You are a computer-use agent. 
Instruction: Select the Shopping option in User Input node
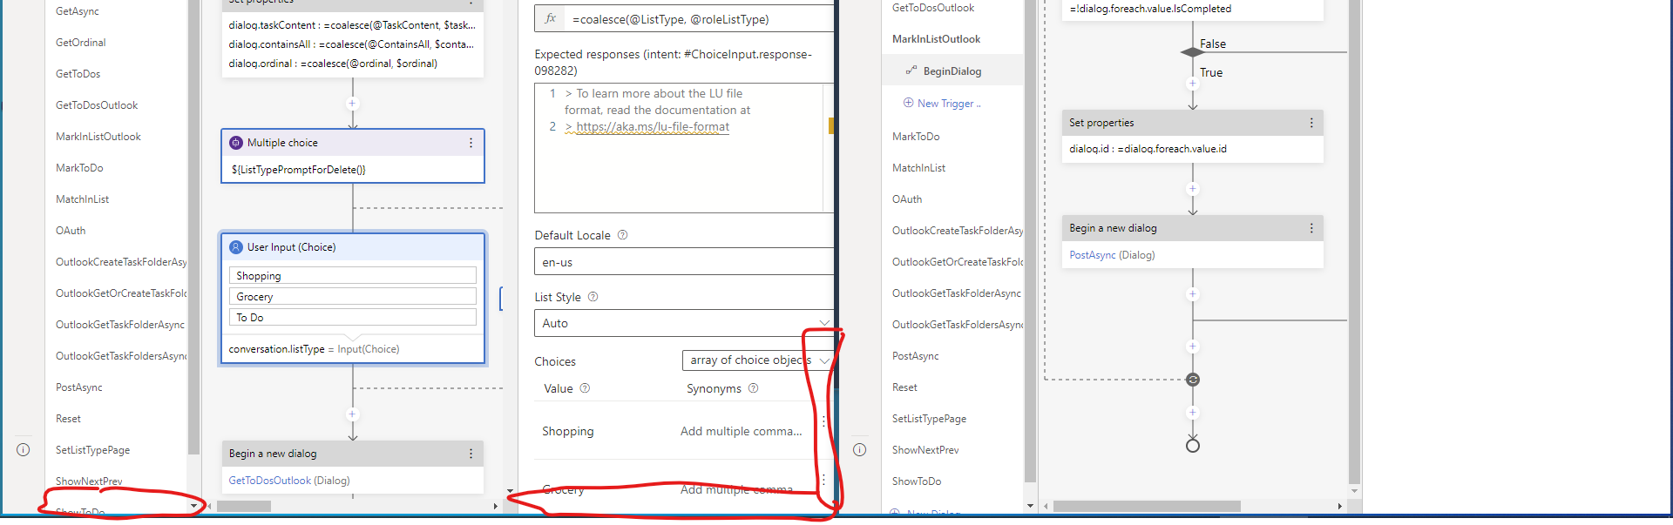coord(353,275)
